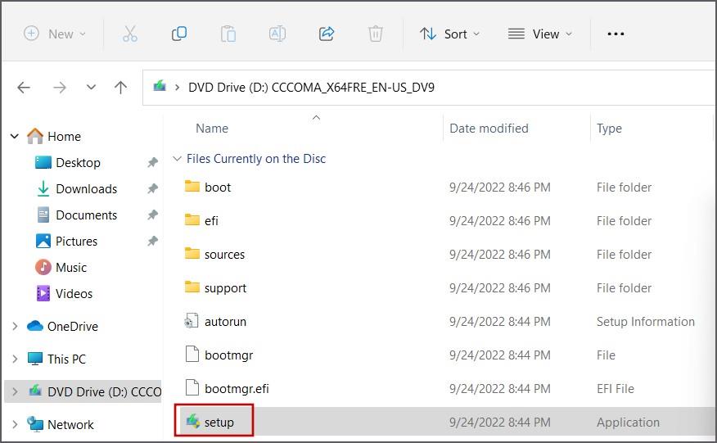717x443 pixels.
Task: Expand the DVD Drive (D:) tree node
Action: pyautogui.click(x=15, y=391)
